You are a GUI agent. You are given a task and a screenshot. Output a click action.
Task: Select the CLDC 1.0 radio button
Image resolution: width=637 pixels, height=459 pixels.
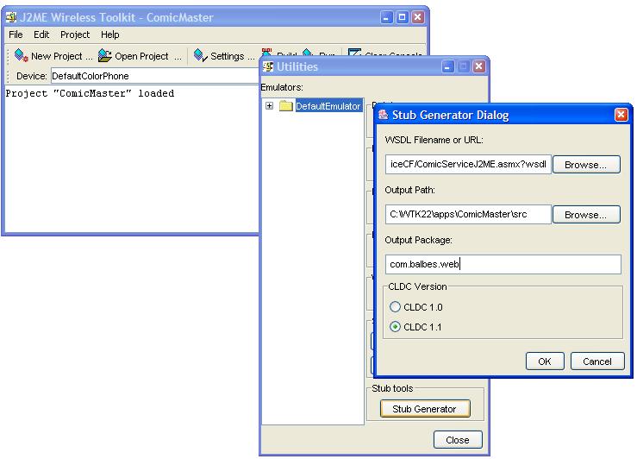click(395, 306)
